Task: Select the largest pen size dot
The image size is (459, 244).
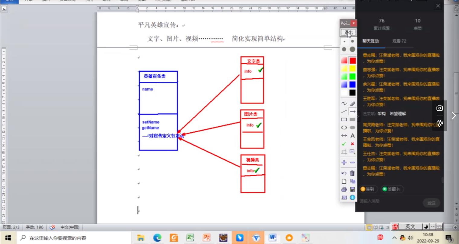Action: (352, 49)
